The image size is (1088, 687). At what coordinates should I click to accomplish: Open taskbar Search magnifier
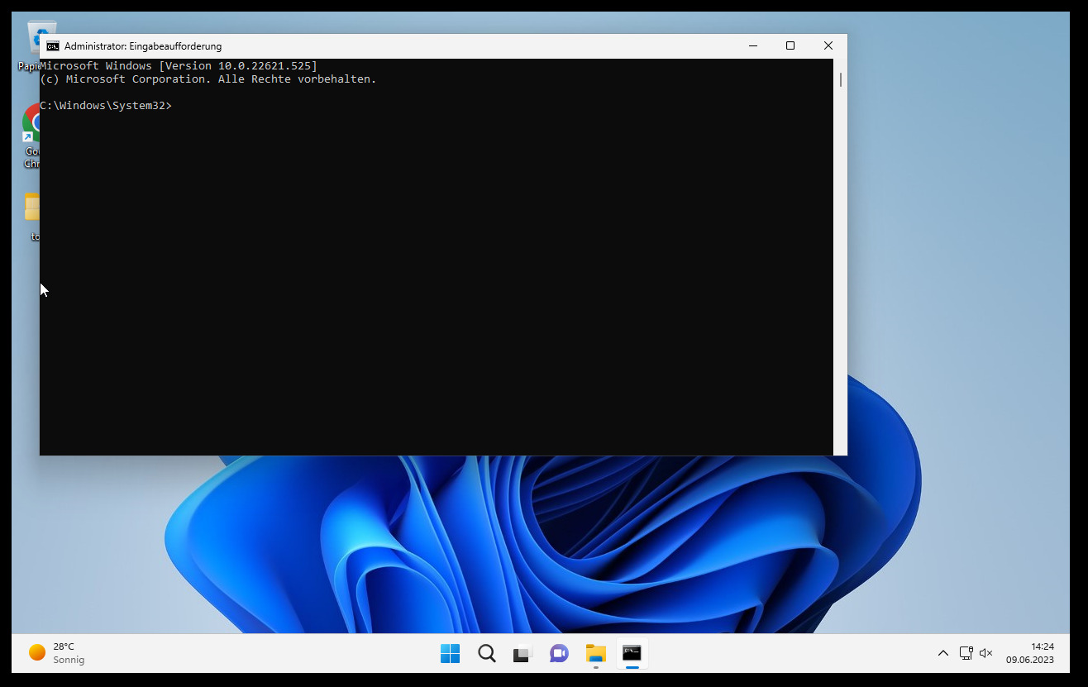(487, 654)
